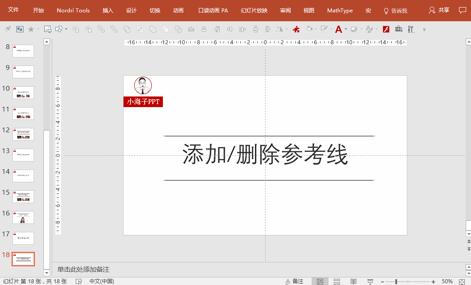Click the 告诉我 search box
Viewport: 471px width, 285px height.
(x=395, y=11)
